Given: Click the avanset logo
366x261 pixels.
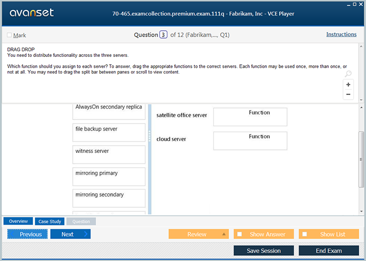Looking at the screenshot, I should (31, 13).
